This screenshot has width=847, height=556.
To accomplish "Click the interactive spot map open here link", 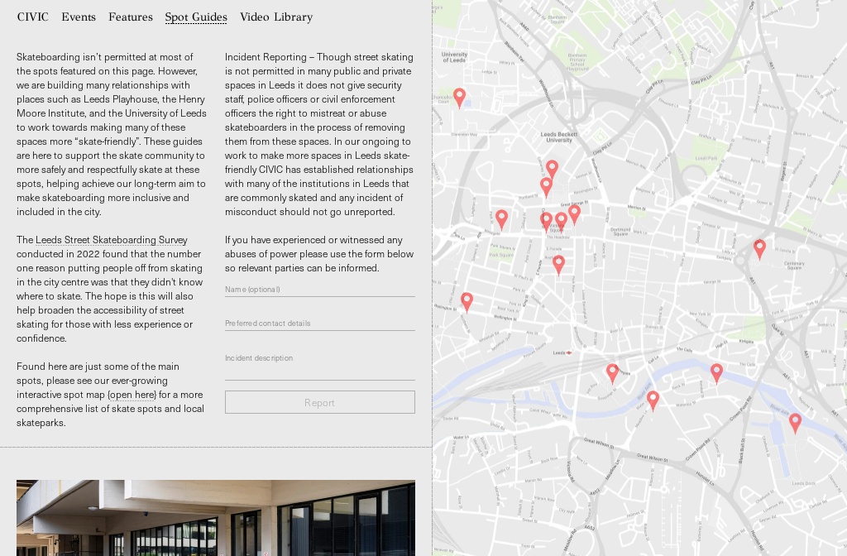I will pos(132,395).
